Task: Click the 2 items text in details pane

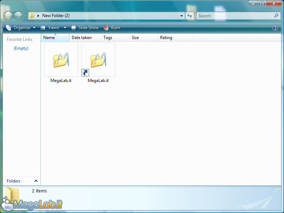Action: coord(39,191)
